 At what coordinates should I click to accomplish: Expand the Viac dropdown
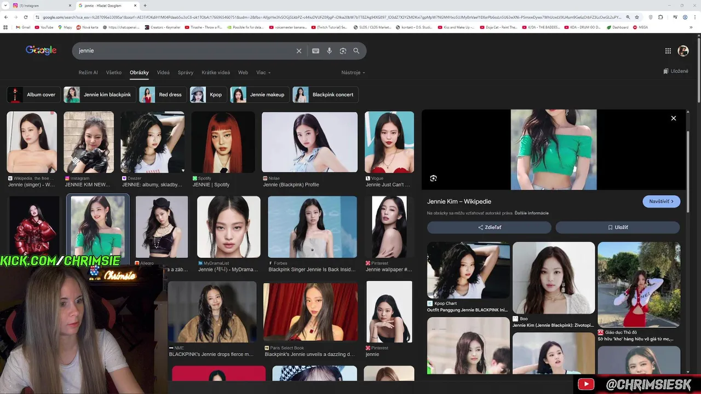(x=263, y=72)
